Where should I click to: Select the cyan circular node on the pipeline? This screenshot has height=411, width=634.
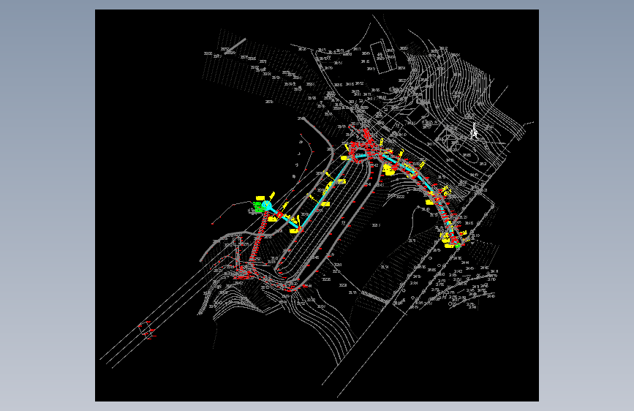pos(266,205)
